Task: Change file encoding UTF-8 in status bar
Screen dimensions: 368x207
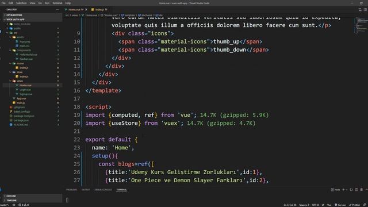Action: pos(316,205)
